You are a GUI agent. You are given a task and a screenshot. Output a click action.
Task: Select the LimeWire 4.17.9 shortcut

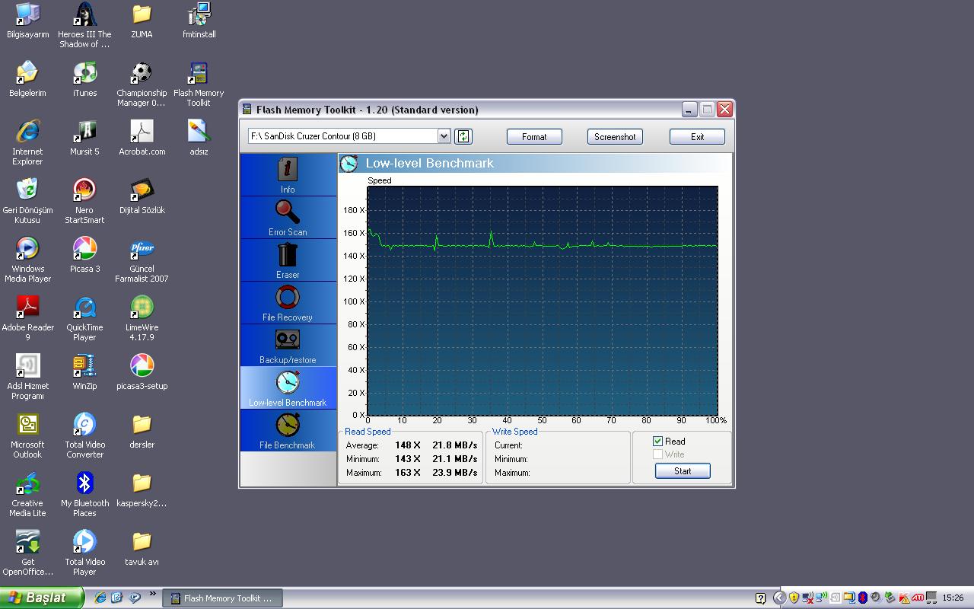tap(142, 318)
